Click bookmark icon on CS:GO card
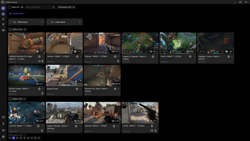Viewport: 250px width, 141px height. pyautogui.click(x=155, y=131)
